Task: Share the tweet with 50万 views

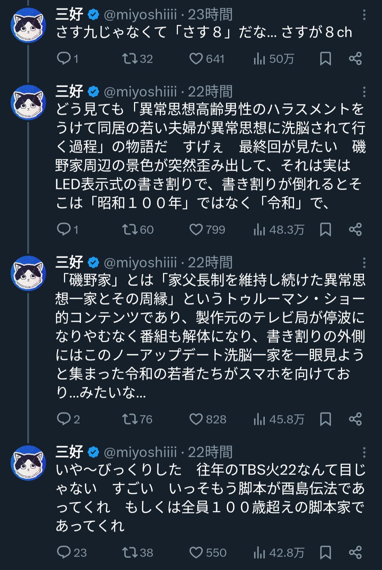Action: [x=355, y=58]
